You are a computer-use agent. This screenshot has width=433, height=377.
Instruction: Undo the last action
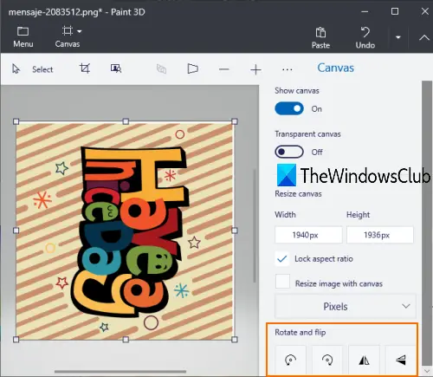pos(365,37)
